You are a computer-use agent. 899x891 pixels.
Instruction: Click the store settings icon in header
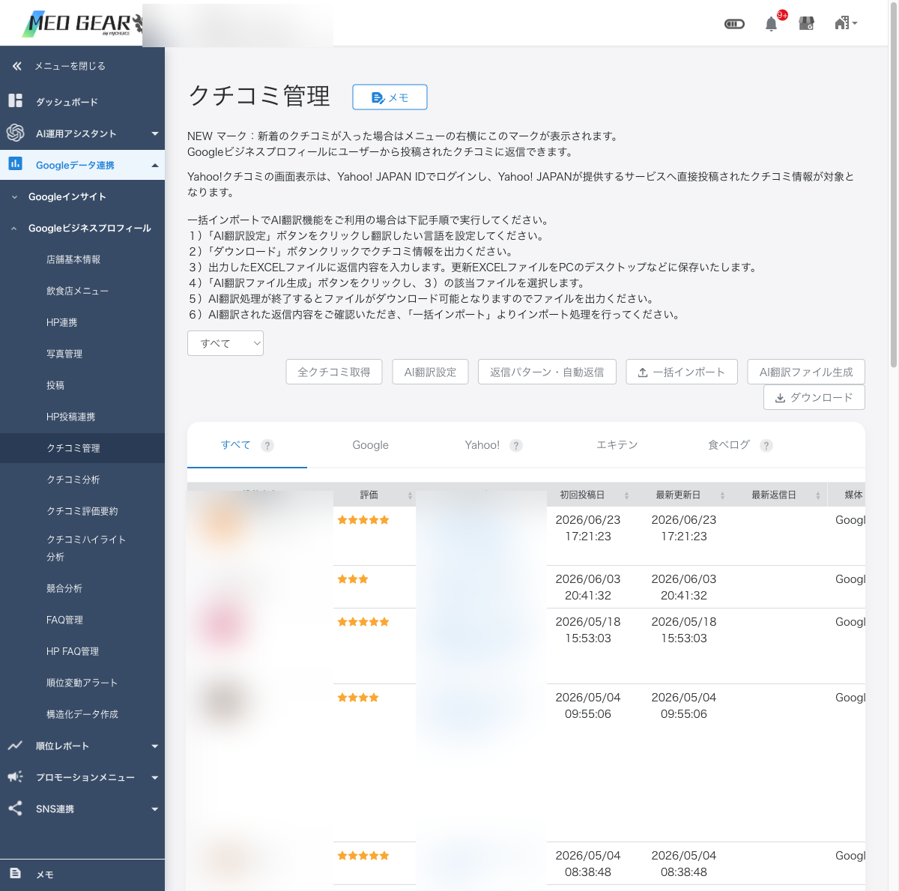807,24
